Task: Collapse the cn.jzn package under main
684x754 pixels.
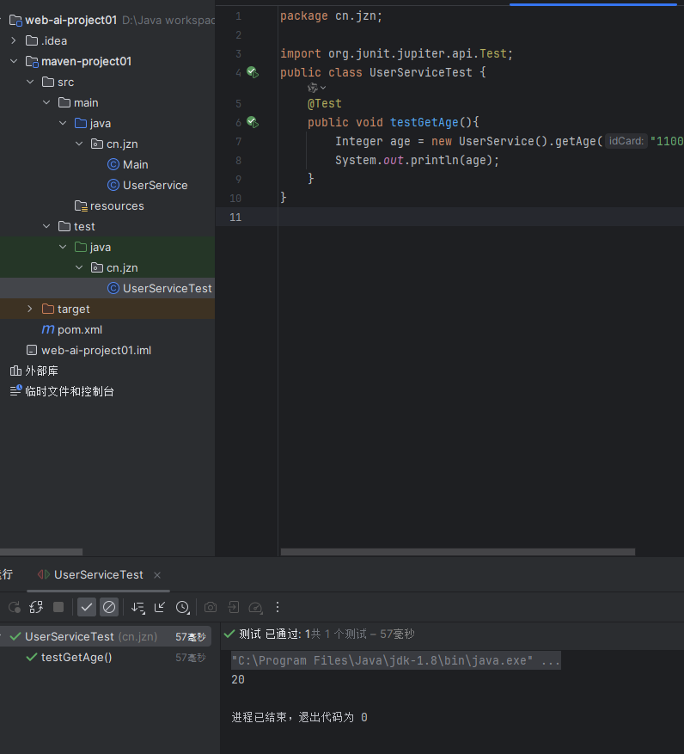Action: point(79,144)
